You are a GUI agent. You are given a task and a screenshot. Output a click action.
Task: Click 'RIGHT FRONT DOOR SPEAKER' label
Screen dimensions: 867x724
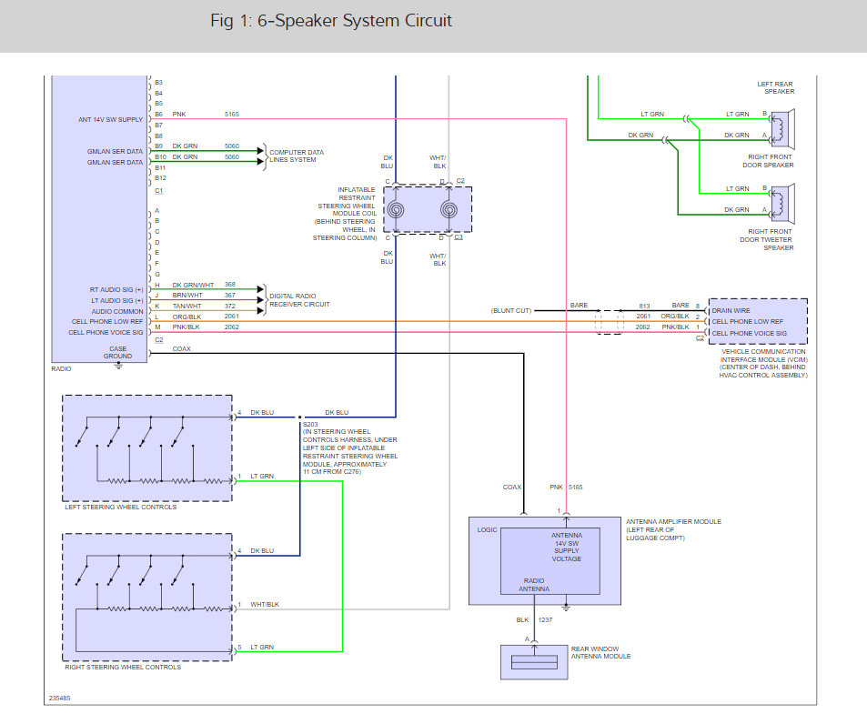(768, 161)
